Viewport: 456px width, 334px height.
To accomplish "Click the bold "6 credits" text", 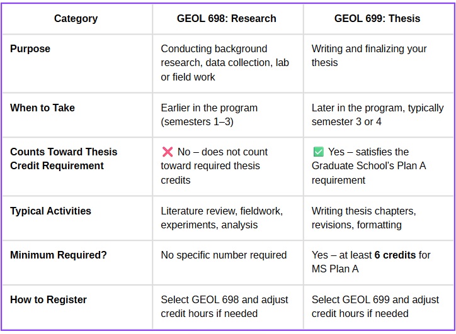I will tap(395, 255).
